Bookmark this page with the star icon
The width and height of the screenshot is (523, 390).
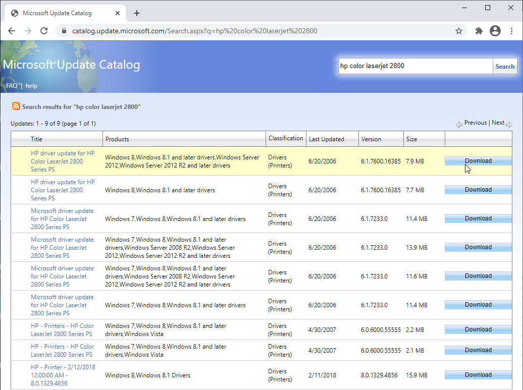click(x=459, y=31)
